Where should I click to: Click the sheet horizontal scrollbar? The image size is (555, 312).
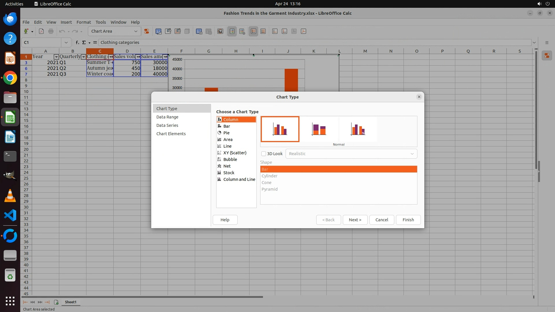pos(142,297)
